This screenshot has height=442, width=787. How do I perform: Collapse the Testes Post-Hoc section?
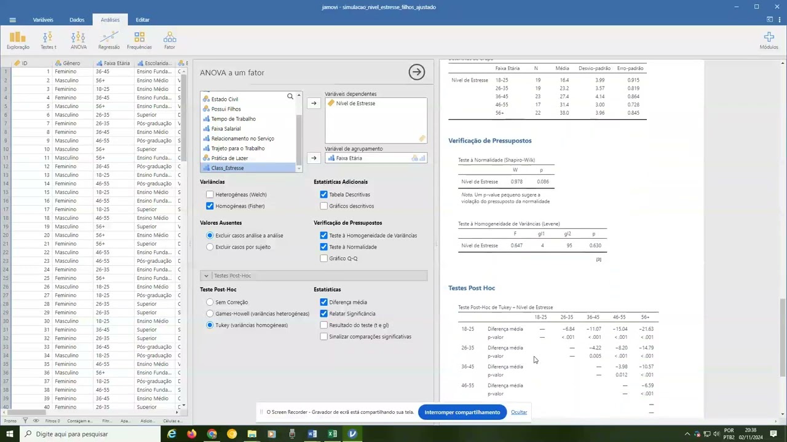point(314,276)
